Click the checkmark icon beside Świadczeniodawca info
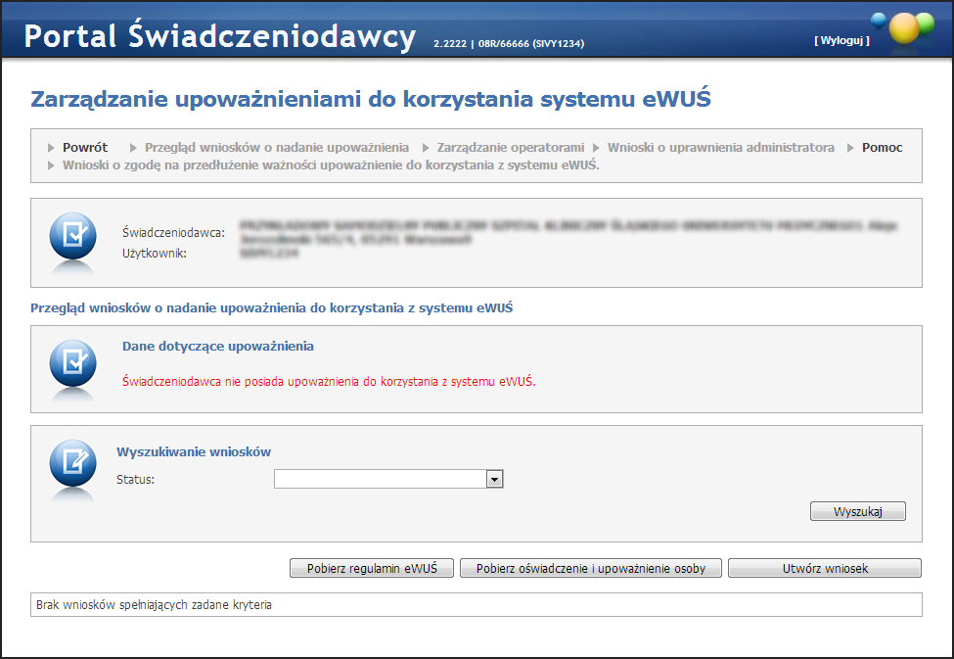The height and width of the screenshot is (659, 954). click(72, 236)
